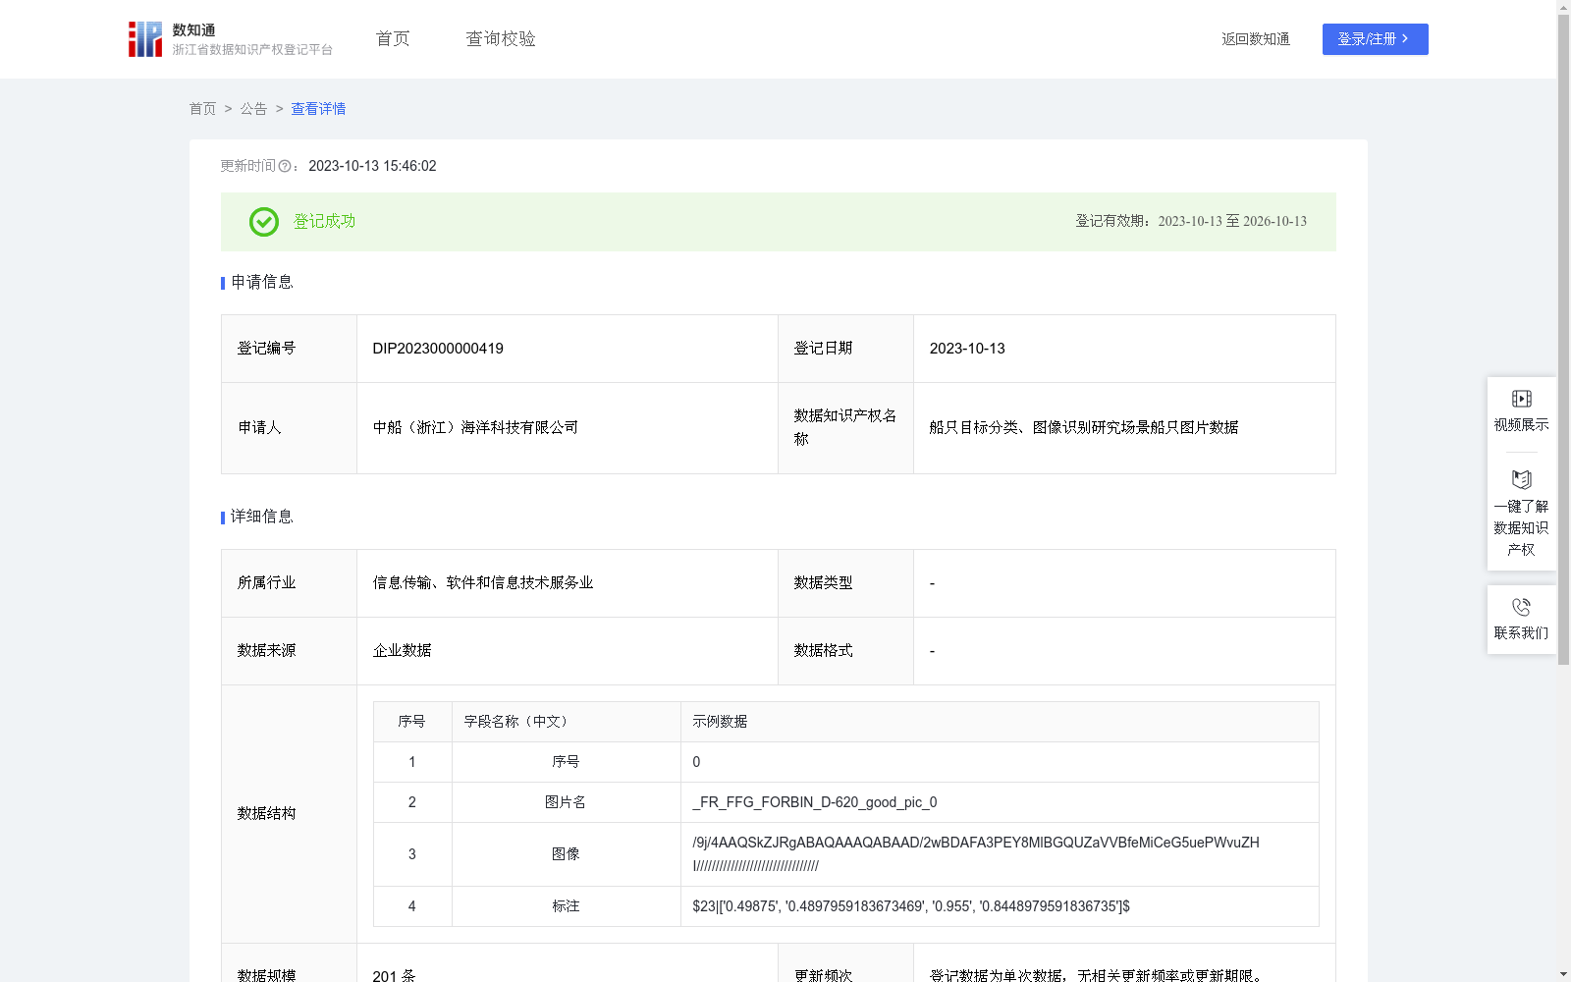Click 船只目标分类、图像识别研究场景船只图片数据 text
This screenshot has height=982, width=1571.
coord(1084,428)
